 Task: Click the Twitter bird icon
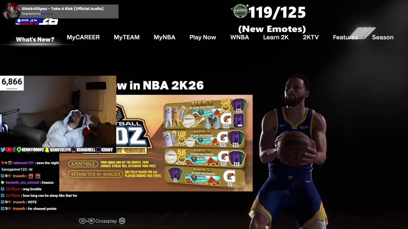[3, 149]
